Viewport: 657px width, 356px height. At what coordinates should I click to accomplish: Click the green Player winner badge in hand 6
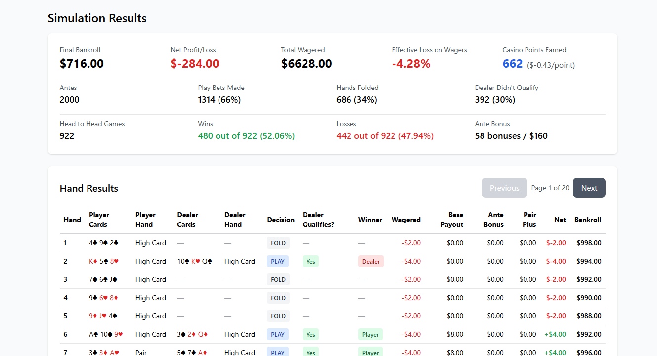pyautogui.click(x=370, y=334)
